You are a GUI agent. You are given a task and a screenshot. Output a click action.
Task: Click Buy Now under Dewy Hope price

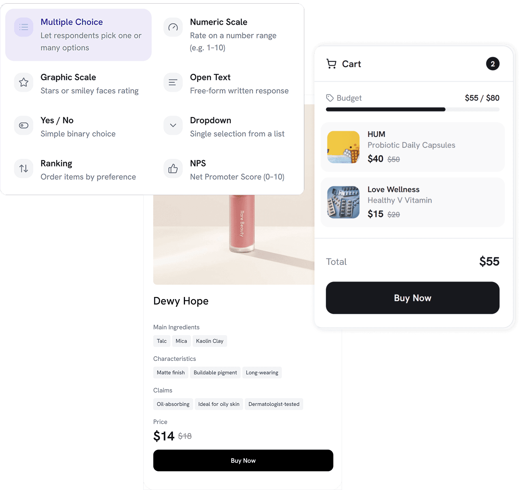(x=243, y=460)
